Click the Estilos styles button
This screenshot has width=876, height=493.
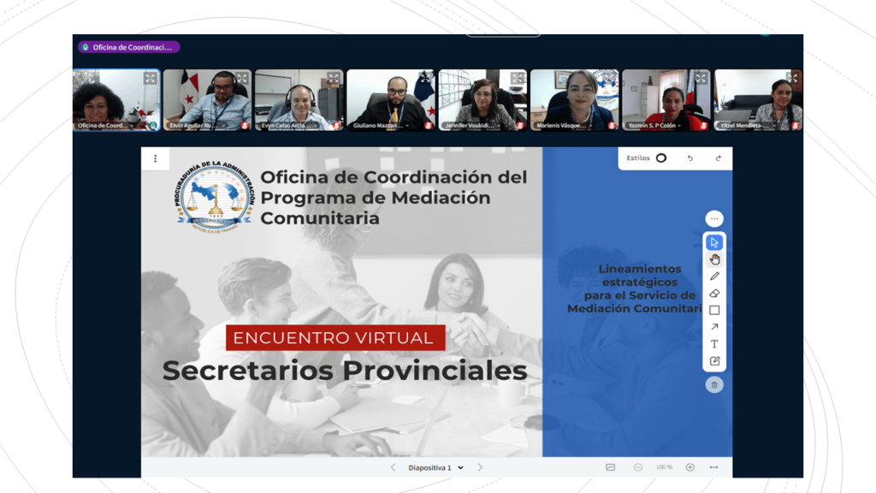tap(647, 158)
